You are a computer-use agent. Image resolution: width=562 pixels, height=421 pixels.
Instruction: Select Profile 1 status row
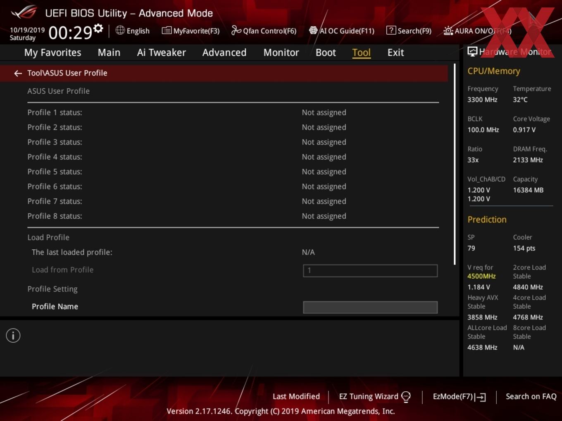click(x=233, y=112)
